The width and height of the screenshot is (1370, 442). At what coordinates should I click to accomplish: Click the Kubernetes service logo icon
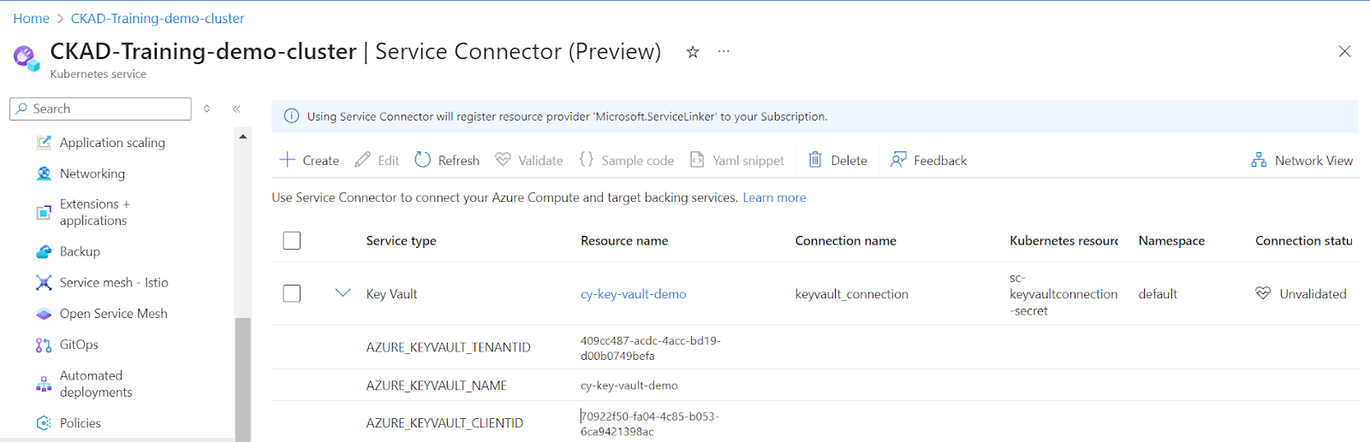tap(27, 58)
